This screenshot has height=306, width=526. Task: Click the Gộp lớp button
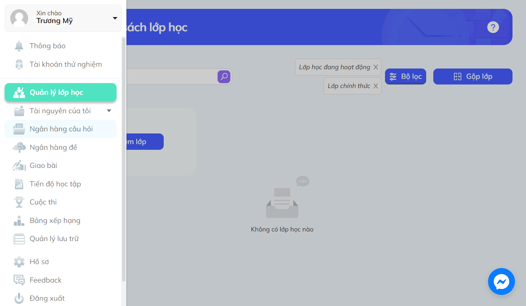(473, 76)
